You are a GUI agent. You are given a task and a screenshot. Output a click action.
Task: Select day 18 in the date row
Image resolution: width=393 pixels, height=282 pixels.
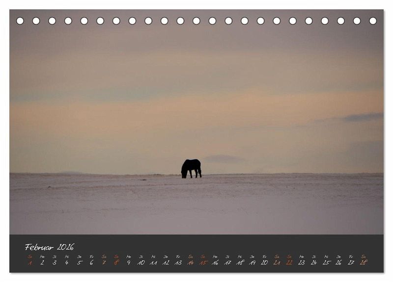(240, 262)
